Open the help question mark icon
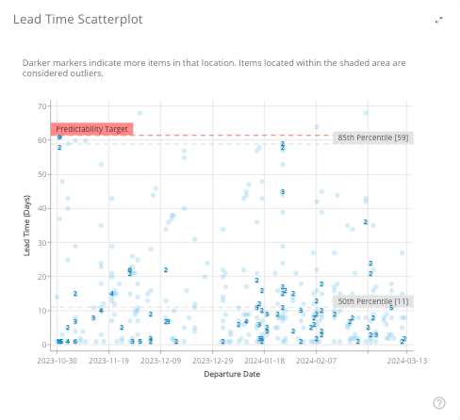This screenshot has width=460, height=420. [x=439, y=403]
